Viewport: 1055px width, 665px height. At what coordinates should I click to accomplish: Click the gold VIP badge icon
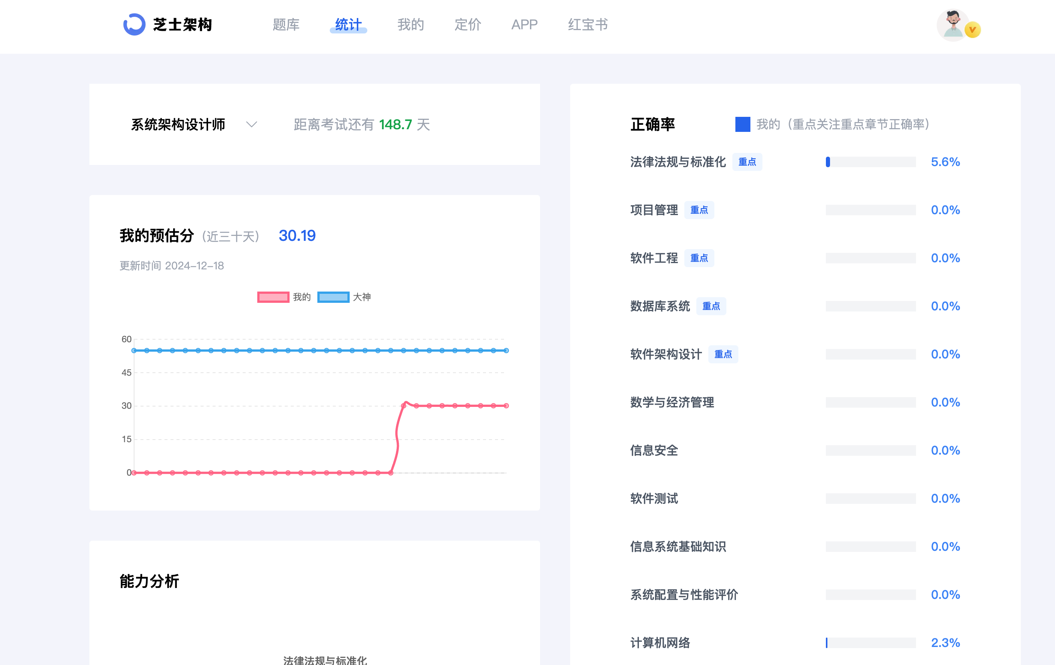(x=973, y=30)
